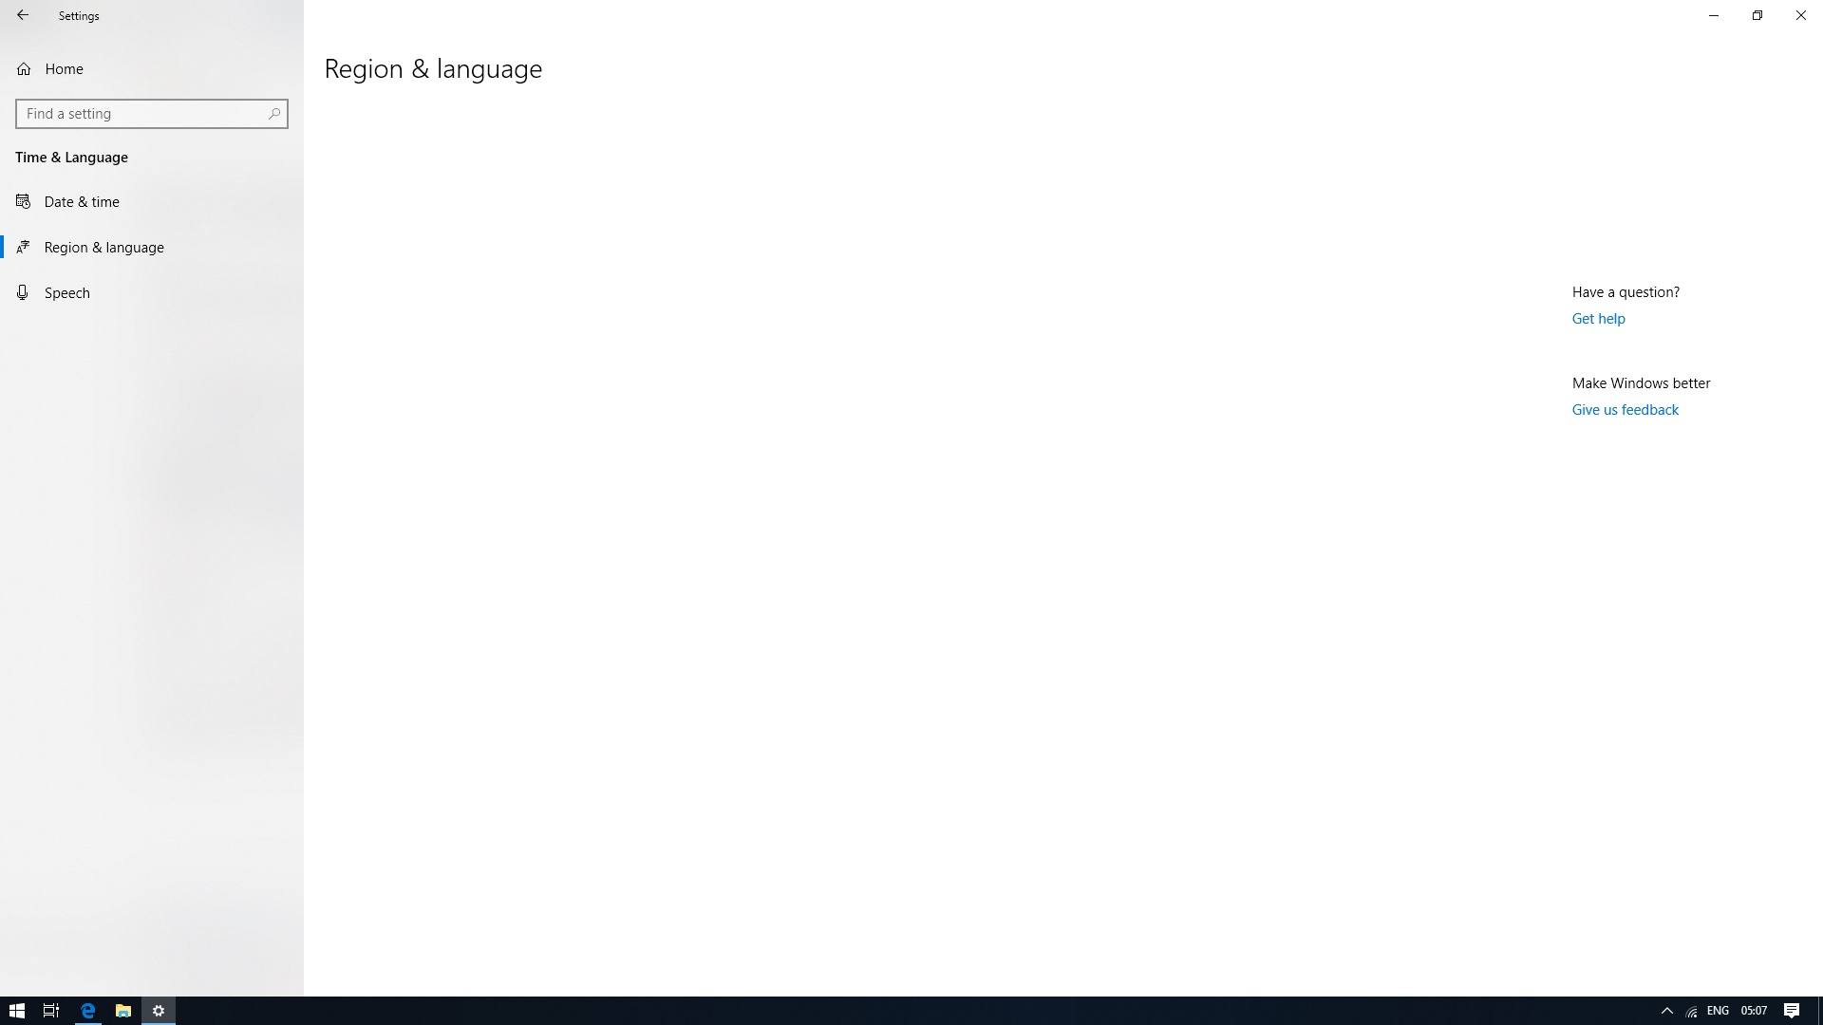Click the Home navigation icon

[x=24, y=67]
